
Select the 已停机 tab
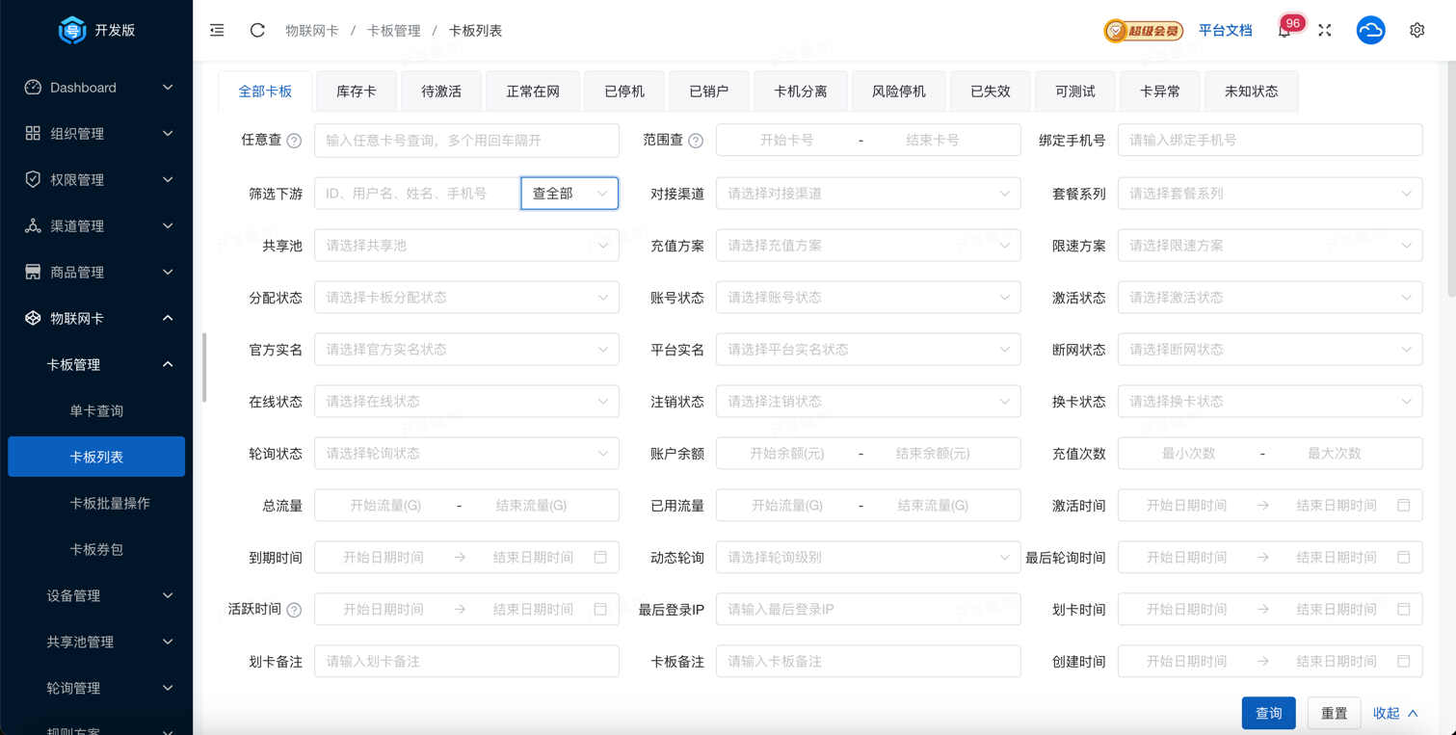click(624, 92)
